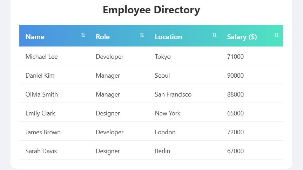Click the sort arrows in Role column
The image size is (303, 170).
coord(142,35)
